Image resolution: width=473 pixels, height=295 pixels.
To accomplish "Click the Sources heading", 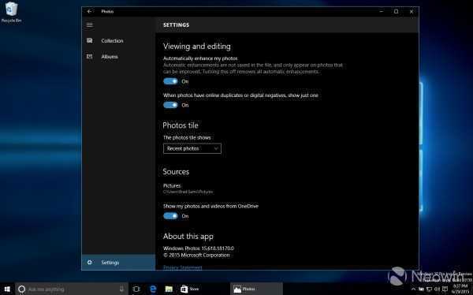I will [x=176, y=171].
